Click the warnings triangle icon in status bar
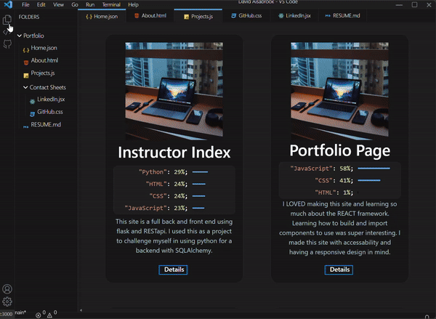 [x=56, y=313]
